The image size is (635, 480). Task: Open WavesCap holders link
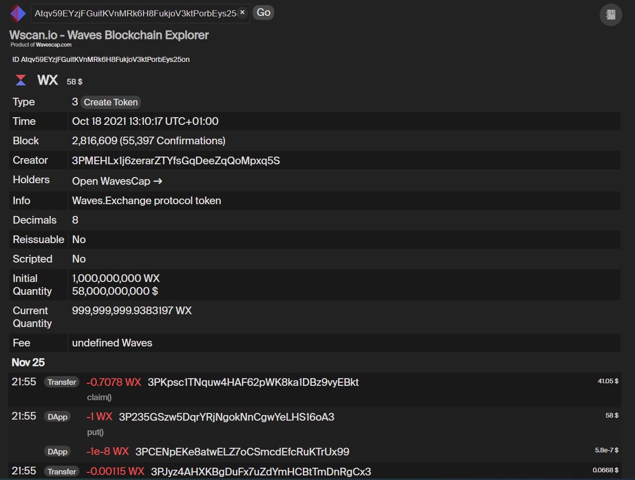(x=117, y=181)
